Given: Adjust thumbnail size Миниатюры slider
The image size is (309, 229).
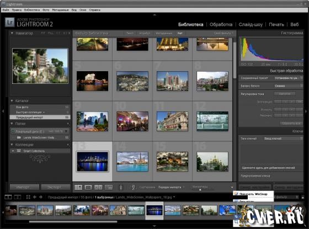Looking at the screenshot, I should [200, 190].
